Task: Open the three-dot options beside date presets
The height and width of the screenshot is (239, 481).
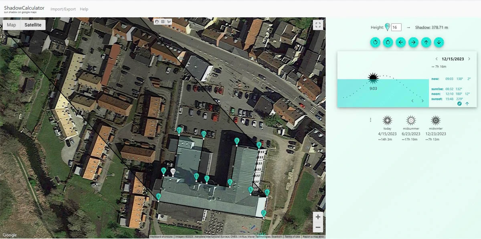Action: (370, 120)
